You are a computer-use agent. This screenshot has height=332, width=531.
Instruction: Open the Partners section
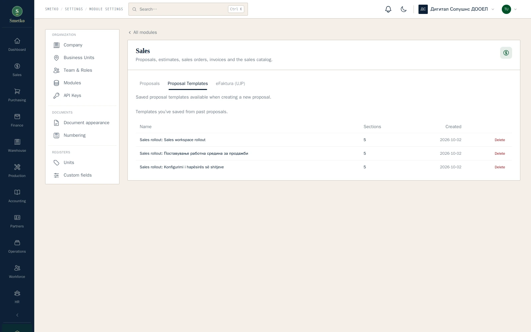17,221
